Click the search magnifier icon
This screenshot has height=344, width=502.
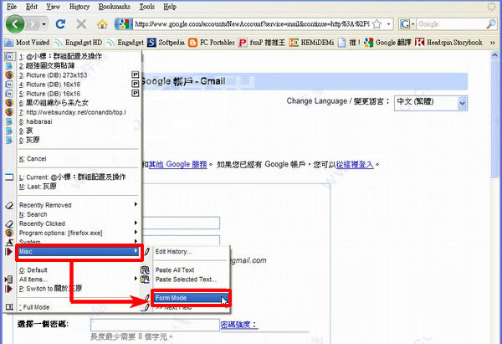491,23
